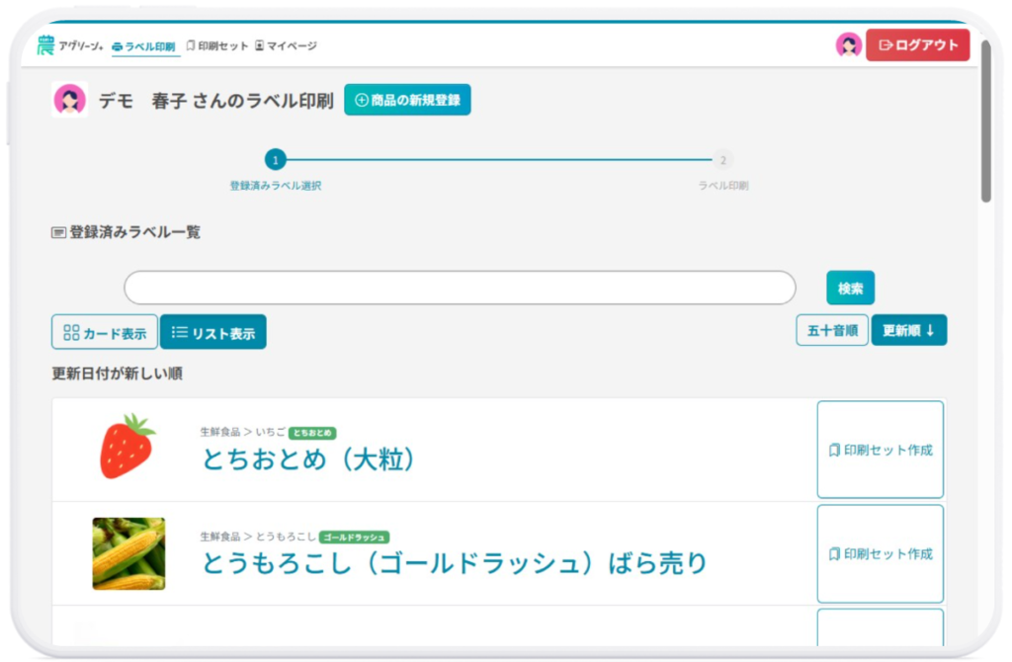1012x662 pixels.
Task: Open the user avatar icon beside ログアウト
Action: coord(848,44)
